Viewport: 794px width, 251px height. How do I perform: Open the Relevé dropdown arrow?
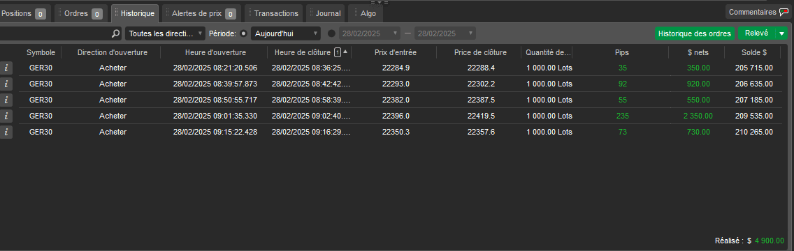[x=782, y=33]
